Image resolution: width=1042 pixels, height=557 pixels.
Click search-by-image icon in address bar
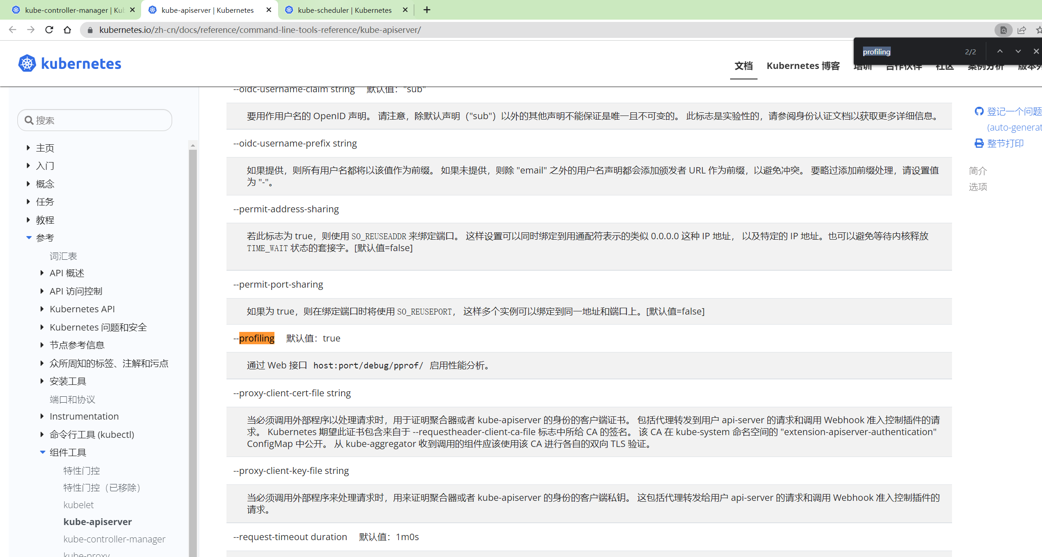tap(1004, 30)
